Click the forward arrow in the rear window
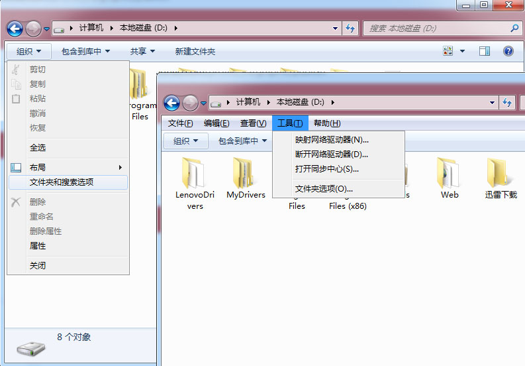The image size is (525, 366). [x=33, y=29]
